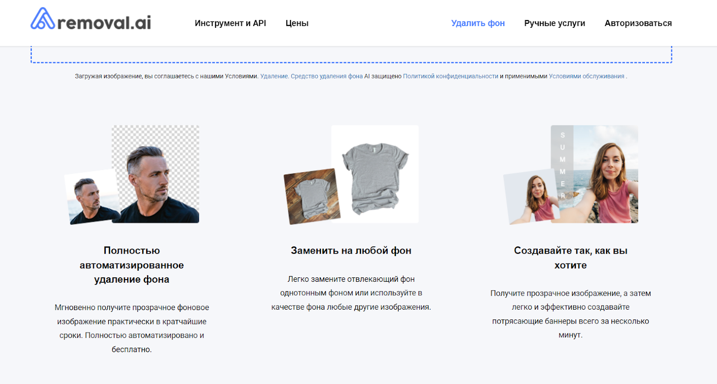Click inside the dashed upload drop zone
Image resolution: width=717 pixels, height=384 pixels.
(351, 54)
